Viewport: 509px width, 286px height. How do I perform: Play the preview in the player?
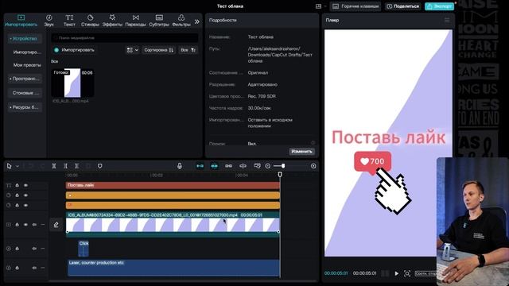396,273
